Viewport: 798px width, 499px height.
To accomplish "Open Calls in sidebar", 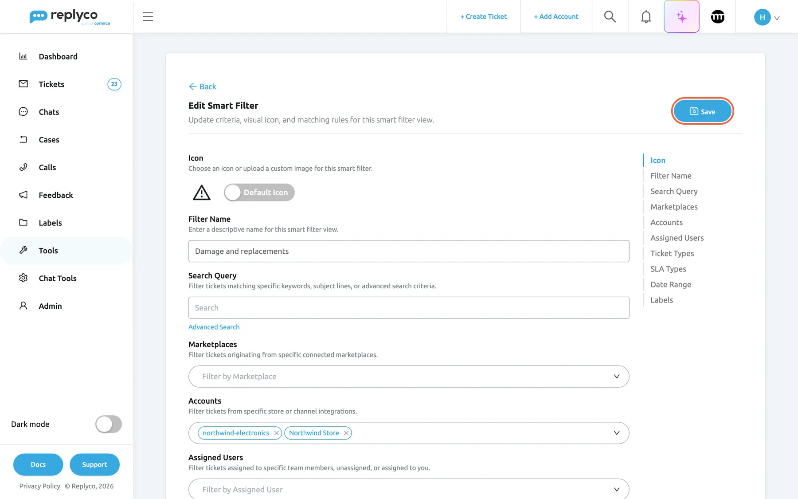I will (x=47, y=167).
